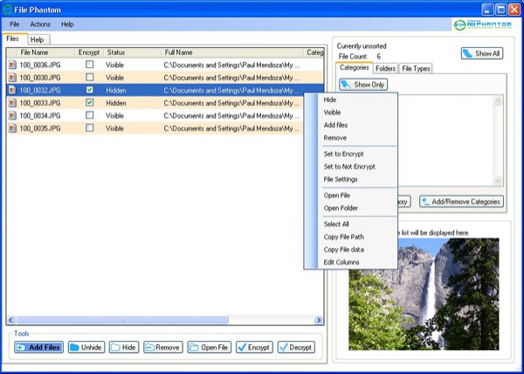The image size is (524, 374).
Task: Click the Open File tool button
Action: point(210,347)
